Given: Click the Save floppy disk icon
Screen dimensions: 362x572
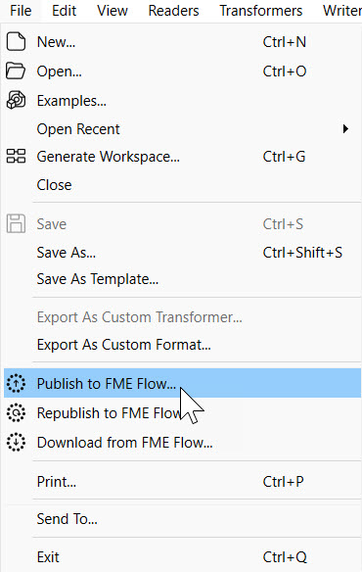Looking at the screenshot, I should [x=16, y=223].
